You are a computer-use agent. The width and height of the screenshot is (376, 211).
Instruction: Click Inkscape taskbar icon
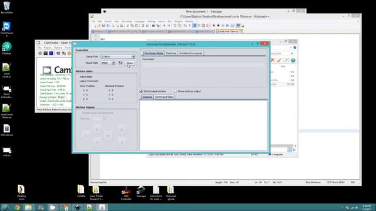tap(77, 207)
